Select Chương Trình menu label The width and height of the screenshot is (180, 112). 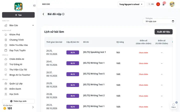click(16, 40)
